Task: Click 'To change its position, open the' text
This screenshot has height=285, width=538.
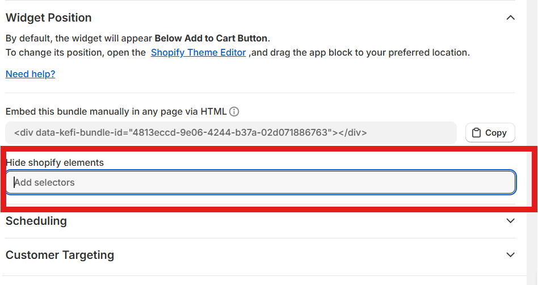Action: (75, 53)
